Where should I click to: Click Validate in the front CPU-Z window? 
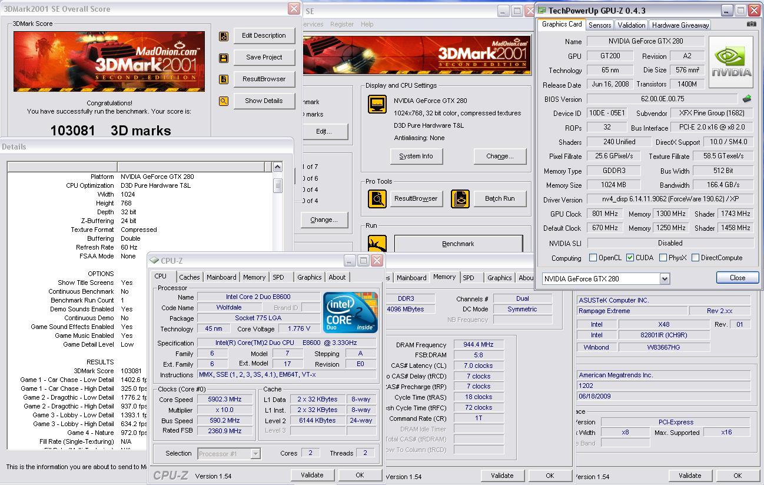point(312,475)
